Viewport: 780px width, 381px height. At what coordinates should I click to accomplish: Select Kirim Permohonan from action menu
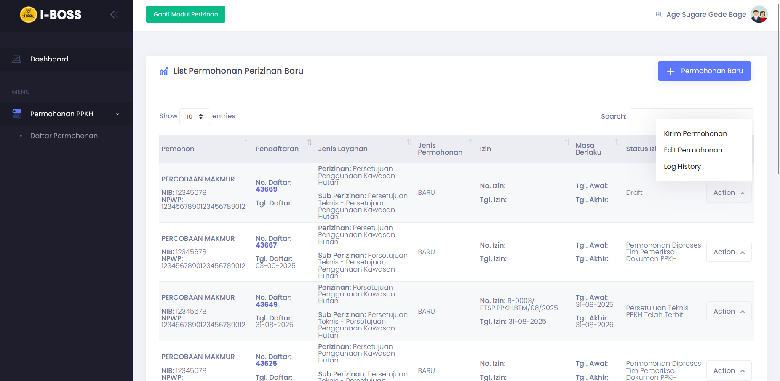[x=695, y=133]
